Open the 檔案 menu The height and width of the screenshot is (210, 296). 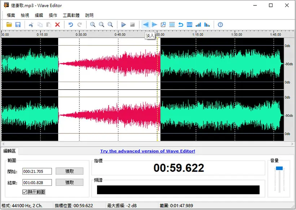coord(11,15)
